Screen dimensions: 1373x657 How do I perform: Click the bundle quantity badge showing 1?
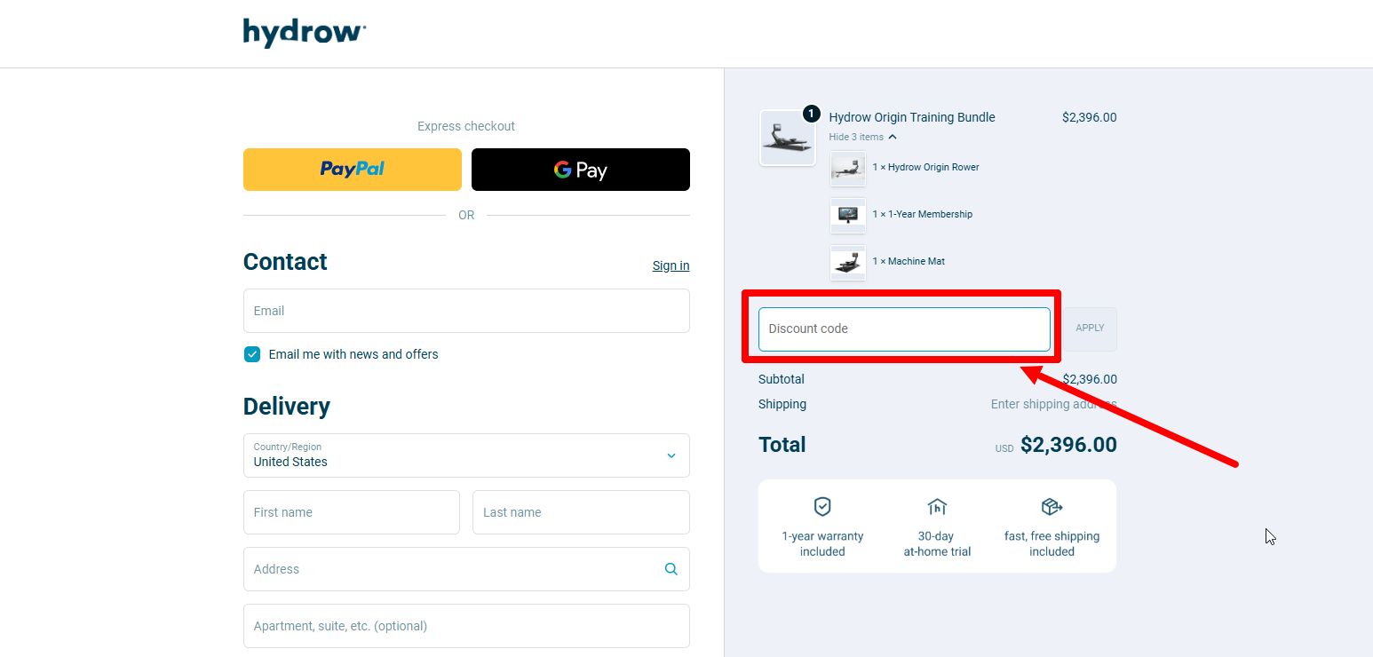(x=811, y=114)
